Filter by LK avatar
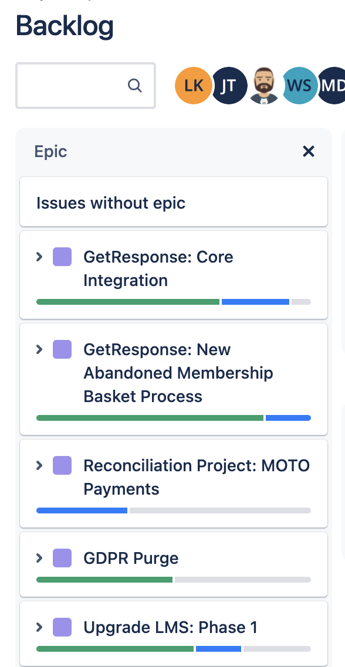The height and width of the screenshot is (667, 345). click(194, 86)
